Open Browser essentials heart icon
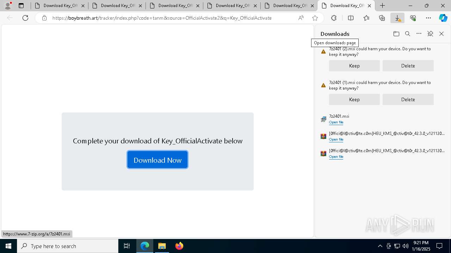Screen dimensions: 451x253 click(413, 18)
